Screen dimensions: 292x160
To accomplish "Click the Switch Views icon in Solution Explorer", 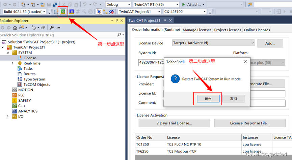I will pyautogui.click(x=22, y=28).
